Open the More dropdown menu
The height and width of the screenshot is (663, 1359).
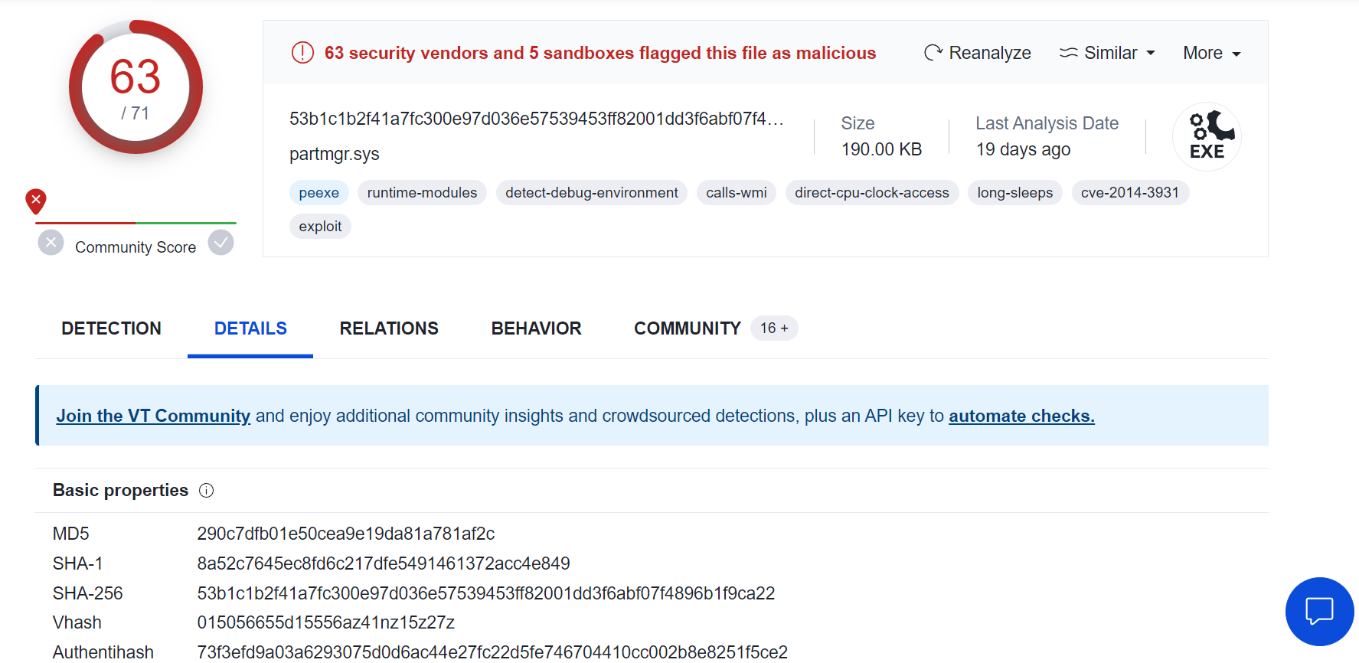tap(1211, 53)
